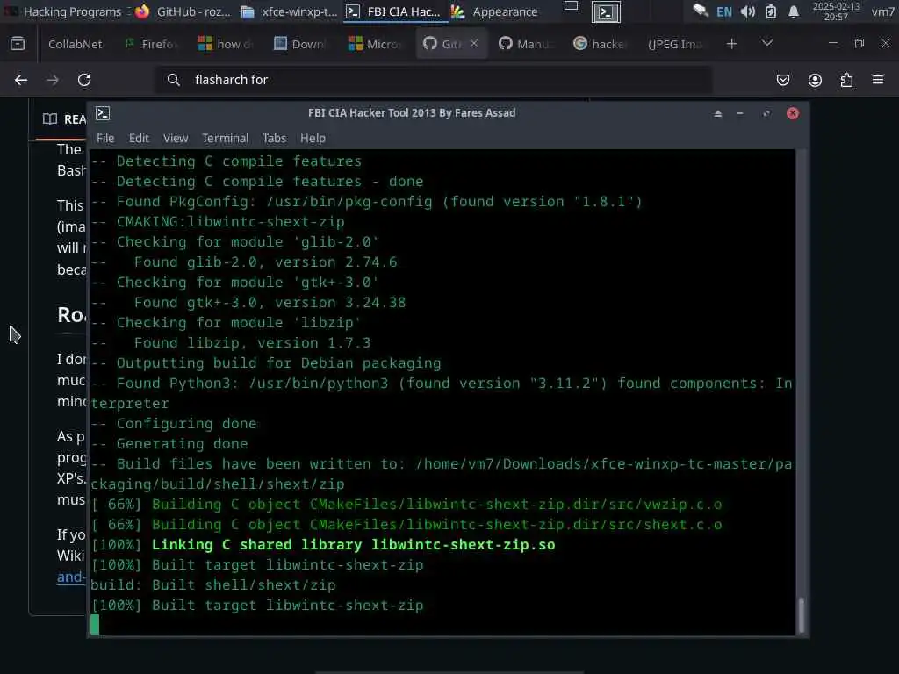
Task: Switch to the Google hacker tab
Action: (x=601, y=44)
